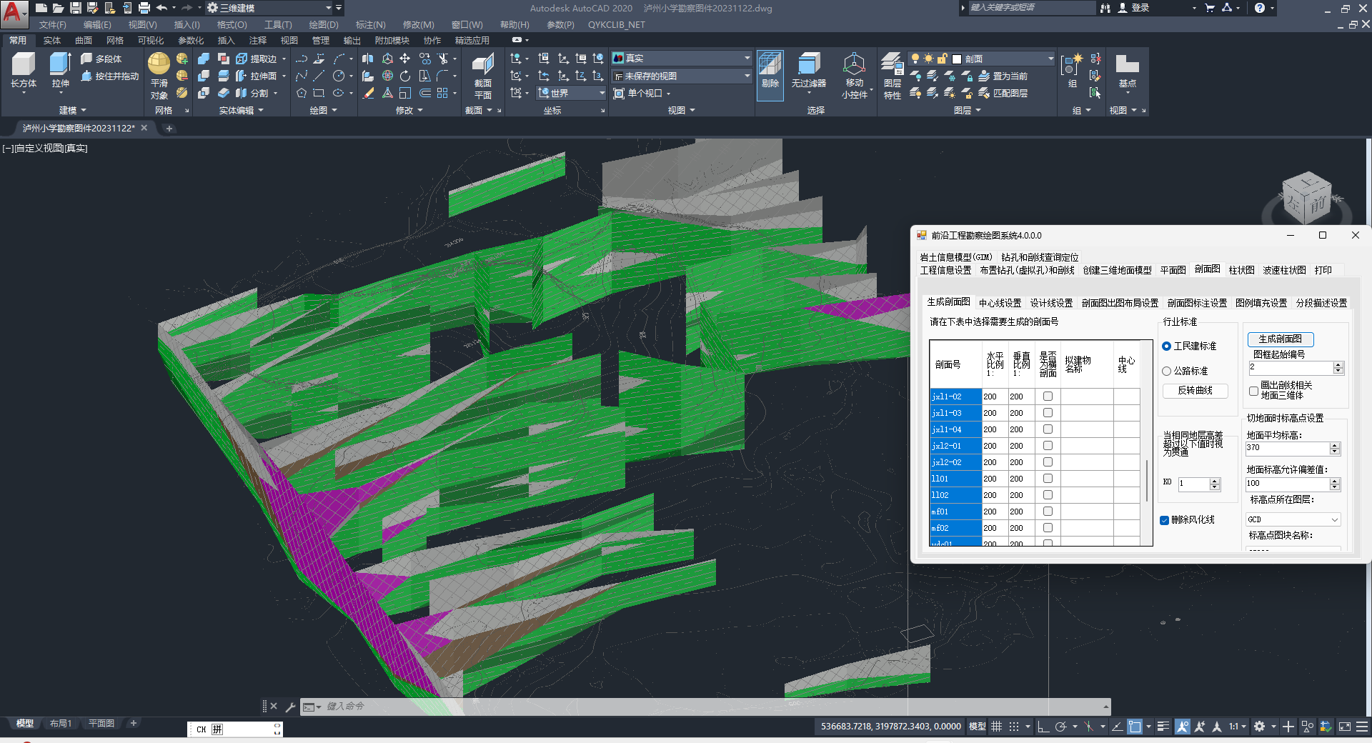Click the print icon in quick access toolbar
Image resolution: width=1372 pixels, height=743 pixels.
click(144, 8)
